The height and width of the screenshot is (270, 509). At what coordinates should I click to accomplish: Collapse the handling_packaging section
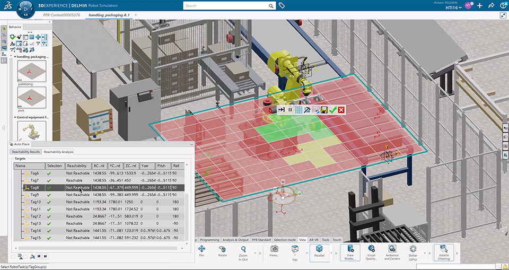15,57
